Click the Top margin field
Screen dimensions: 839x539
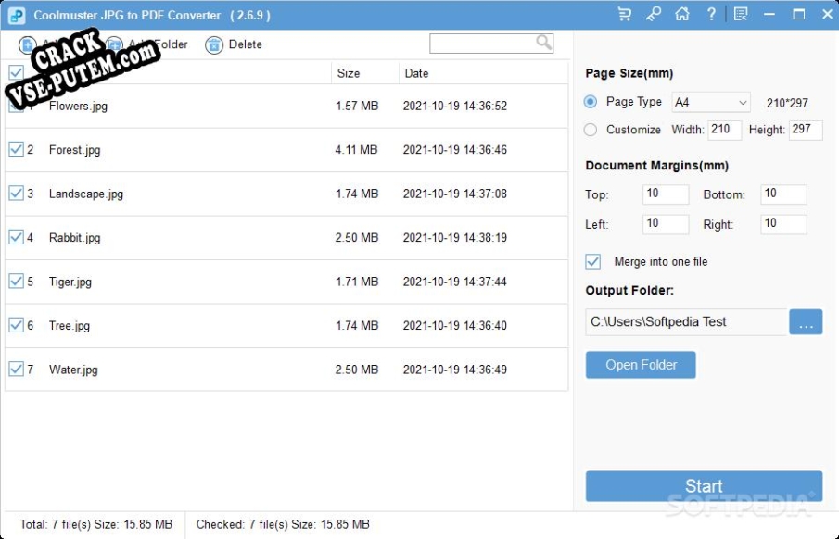(666, 194)
